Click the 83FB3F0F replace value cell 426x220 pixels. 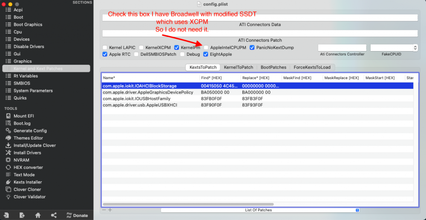(x=252, y=98)
